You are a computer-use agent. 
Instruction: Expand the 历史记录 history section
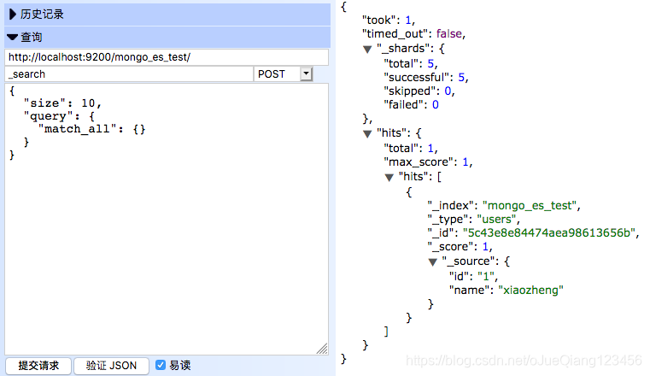click(x=167, y=15)
